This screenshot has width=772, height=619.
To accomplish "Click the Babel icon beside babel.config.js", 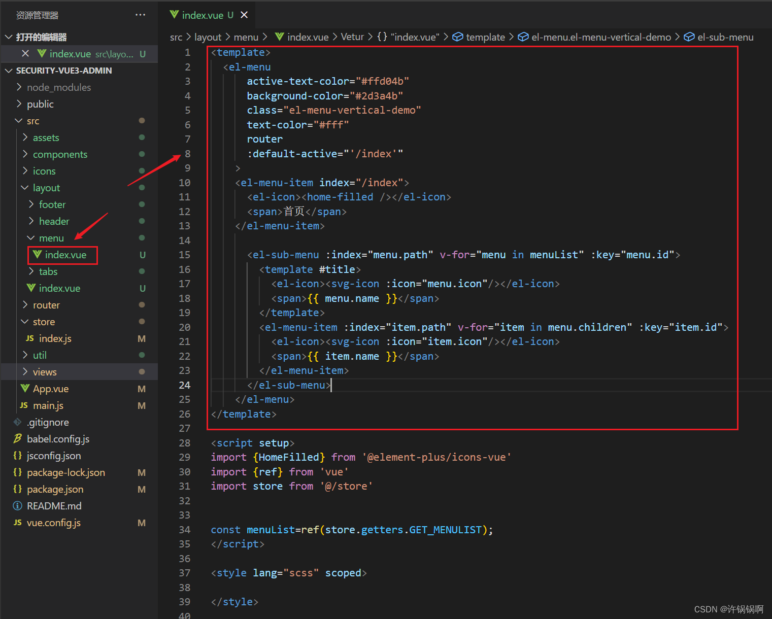I will click(18, 438).
